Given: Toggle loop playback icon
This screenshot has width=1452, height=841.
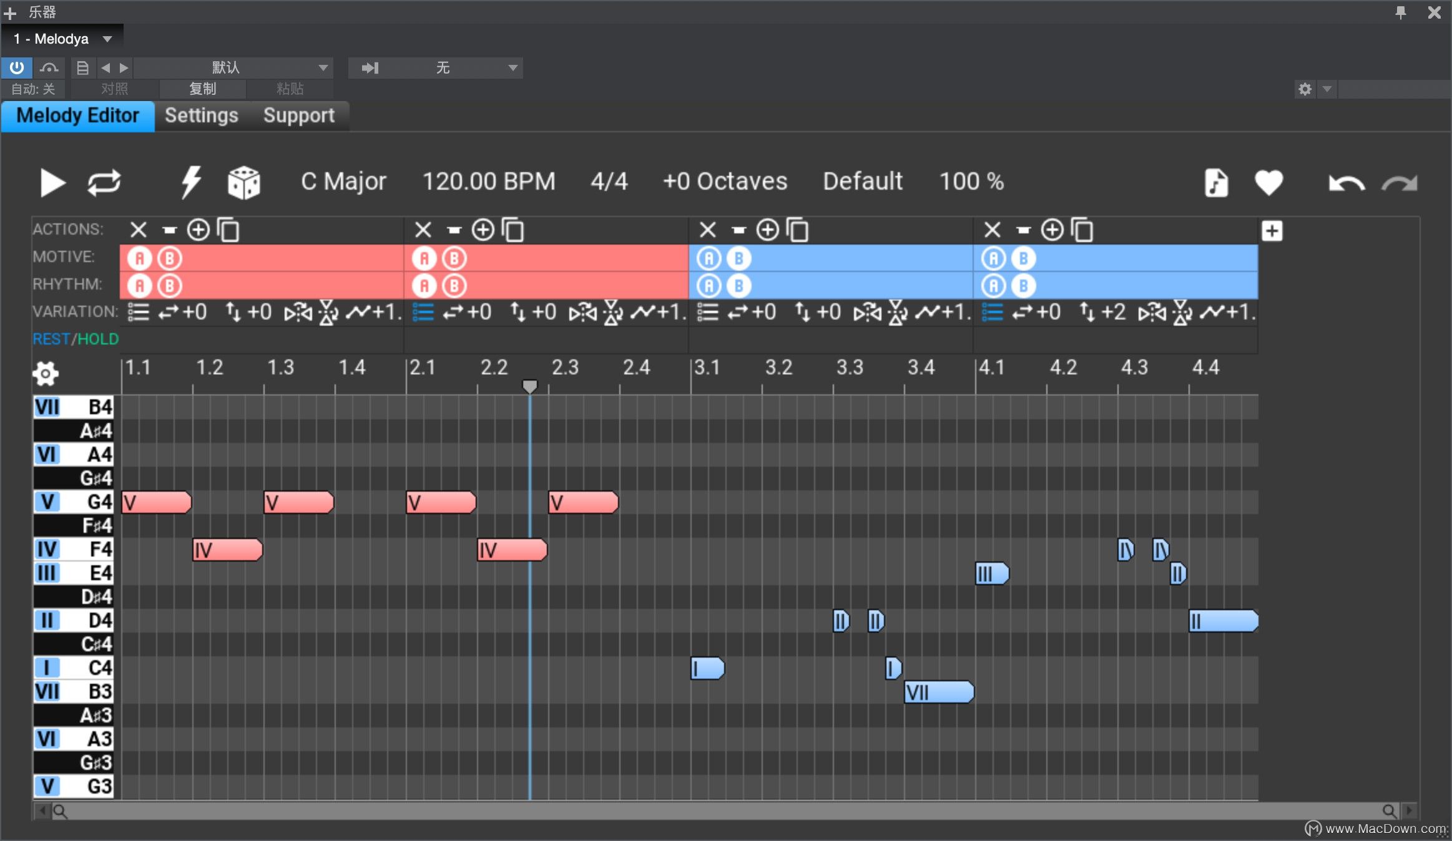Looking at the screenshot, I should click(x=104, y=183).
